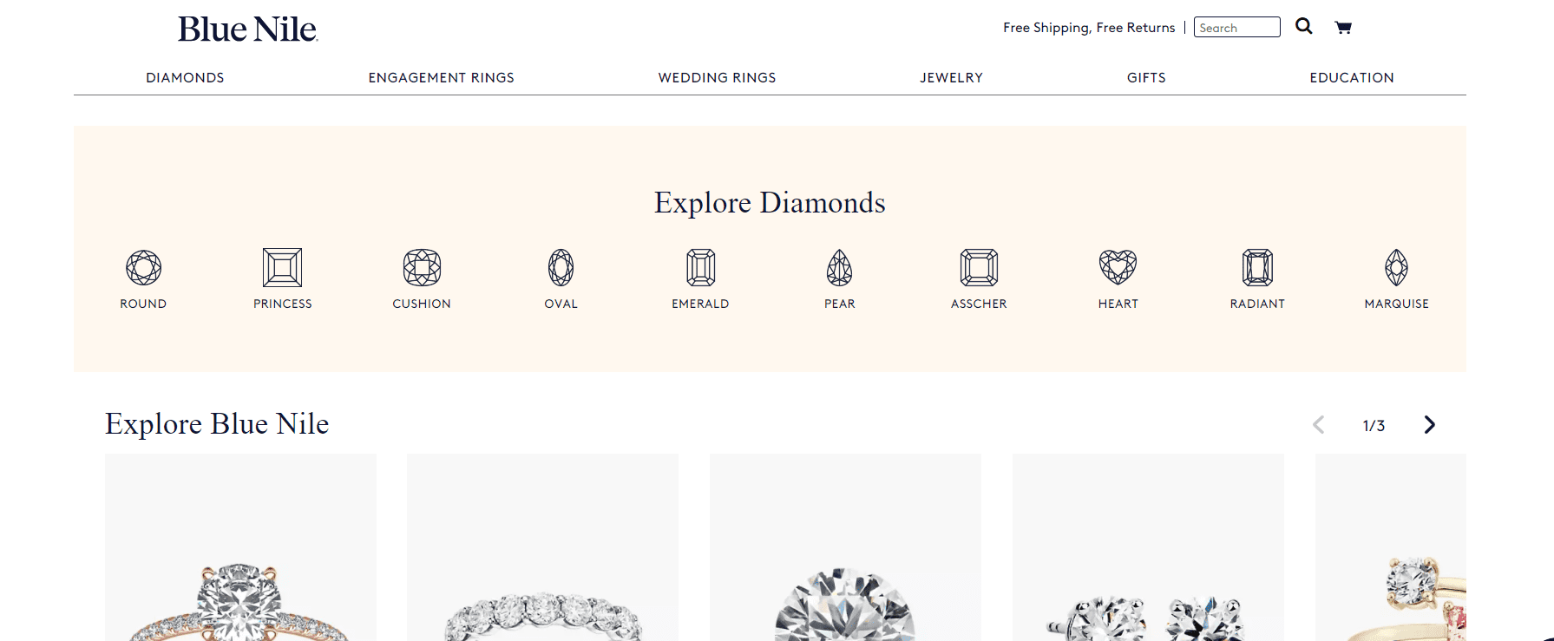Go to next carousel slide arrow

[x=1430, y=424]
